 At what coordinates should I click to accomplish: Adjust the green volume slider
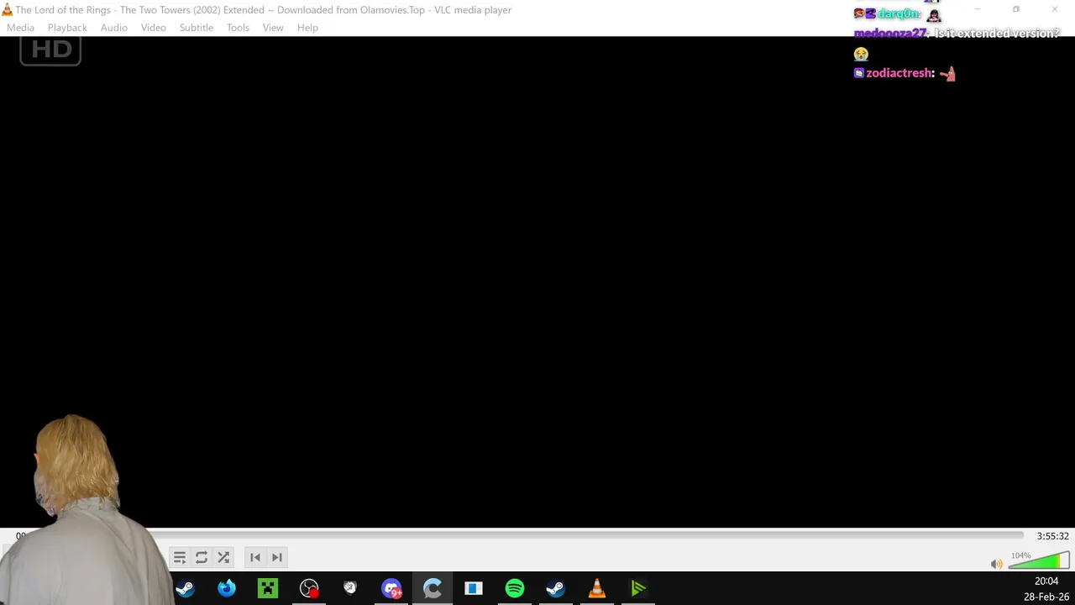pyautogui.click(x=1039, y=560)
